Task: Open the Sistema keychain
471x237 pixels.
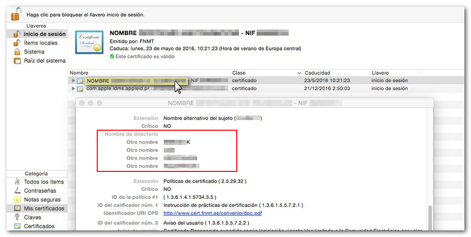Action: pos(34,52)
